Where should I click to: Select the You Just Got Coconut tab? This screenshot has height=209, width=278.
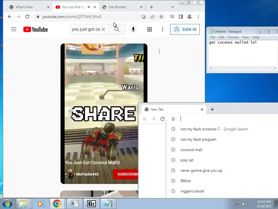point(73,7)
